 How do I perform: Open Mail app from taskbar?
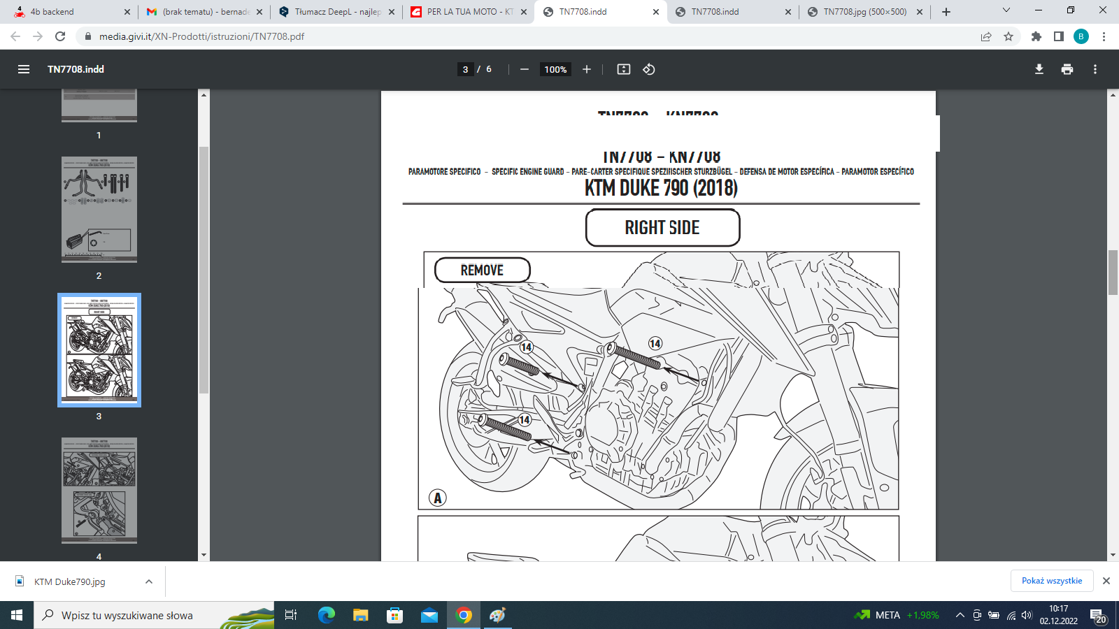[x=429, y=615]
